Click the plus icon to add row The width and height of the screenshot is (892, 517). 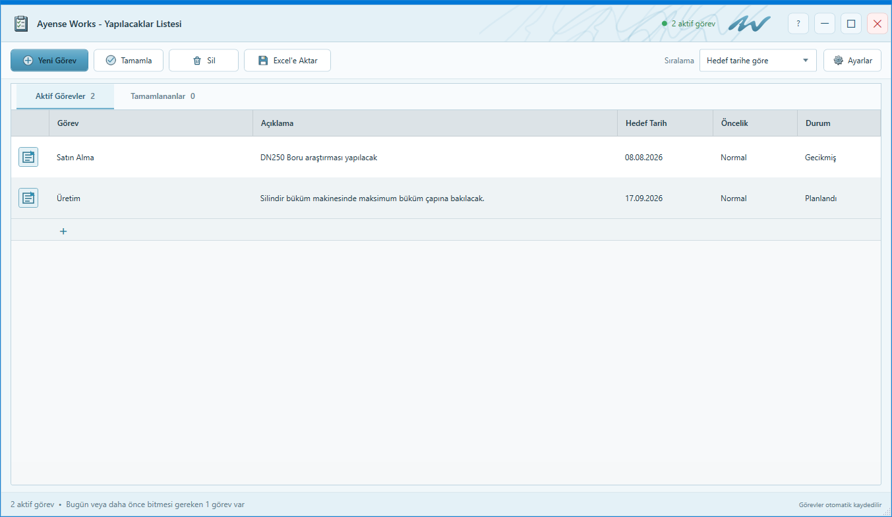[63, 231]
